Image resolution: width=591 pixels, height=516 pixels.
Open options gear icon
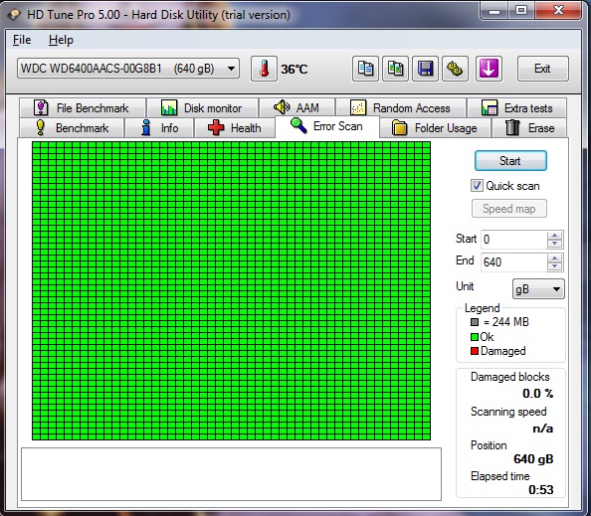click(455, 69)
